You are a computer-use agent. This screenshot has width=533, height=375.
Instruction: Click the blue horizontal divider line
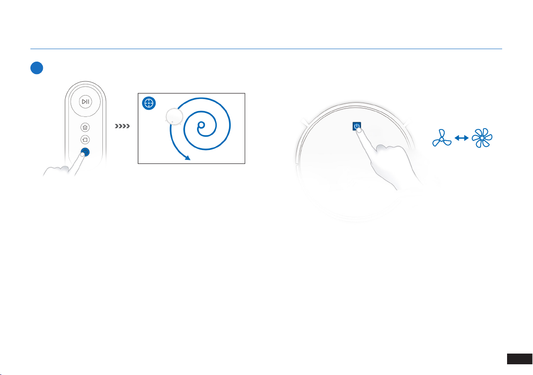(x=266, y=49)
